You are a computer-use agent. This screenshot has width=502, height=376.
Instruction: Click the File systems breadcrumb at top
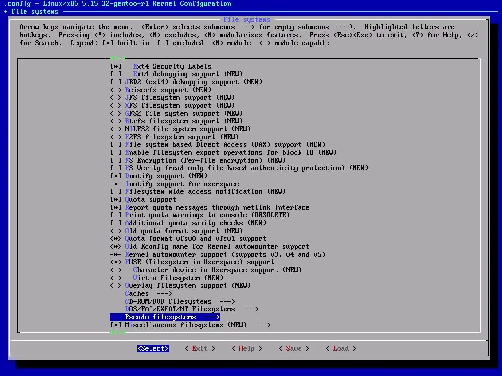pyautogui.click(x=35, y=12)
